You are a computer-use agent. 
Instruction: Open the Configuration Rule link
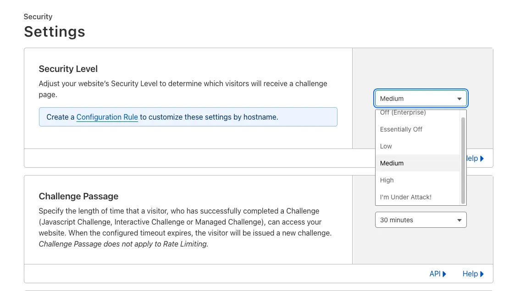pos(107,117)
